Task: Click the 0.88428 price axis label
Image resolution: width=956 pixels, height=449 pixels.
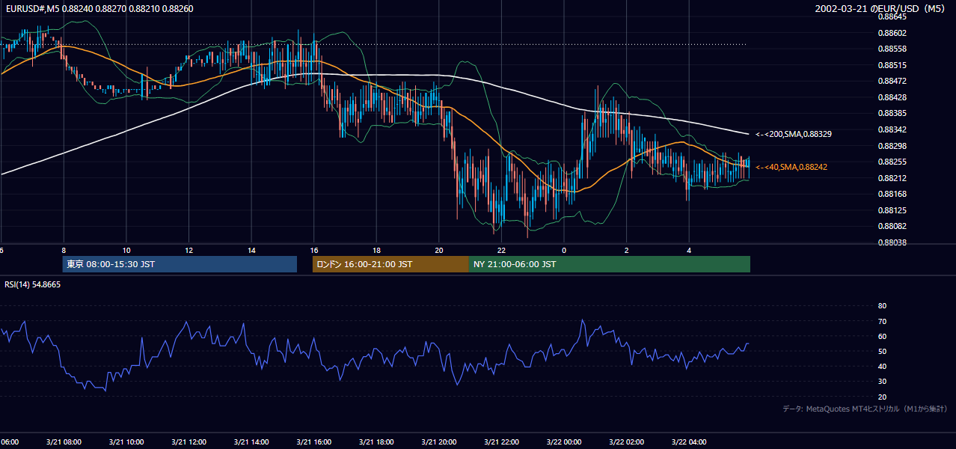Action: 892,97
